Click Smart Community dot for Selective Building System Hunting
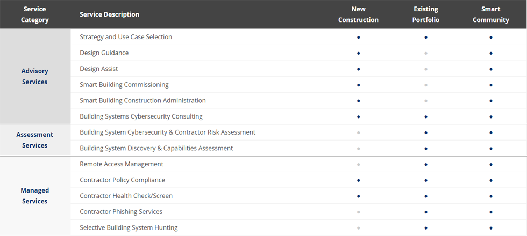This screenshot has width=527, height=236. coord(491,228)
